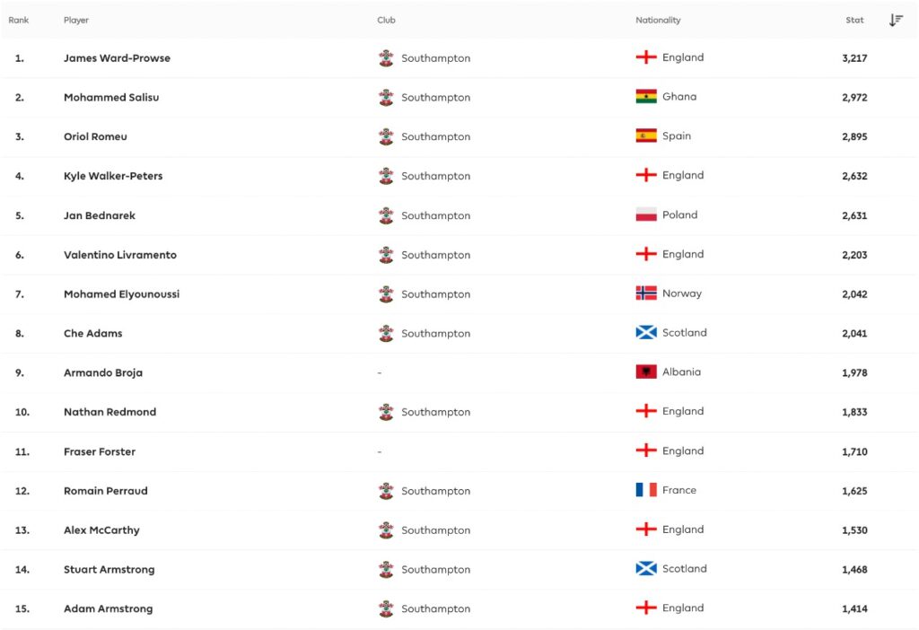
Task: Click the Ghana flag beside Mohammed Salisu
Action: click(646, 96)
